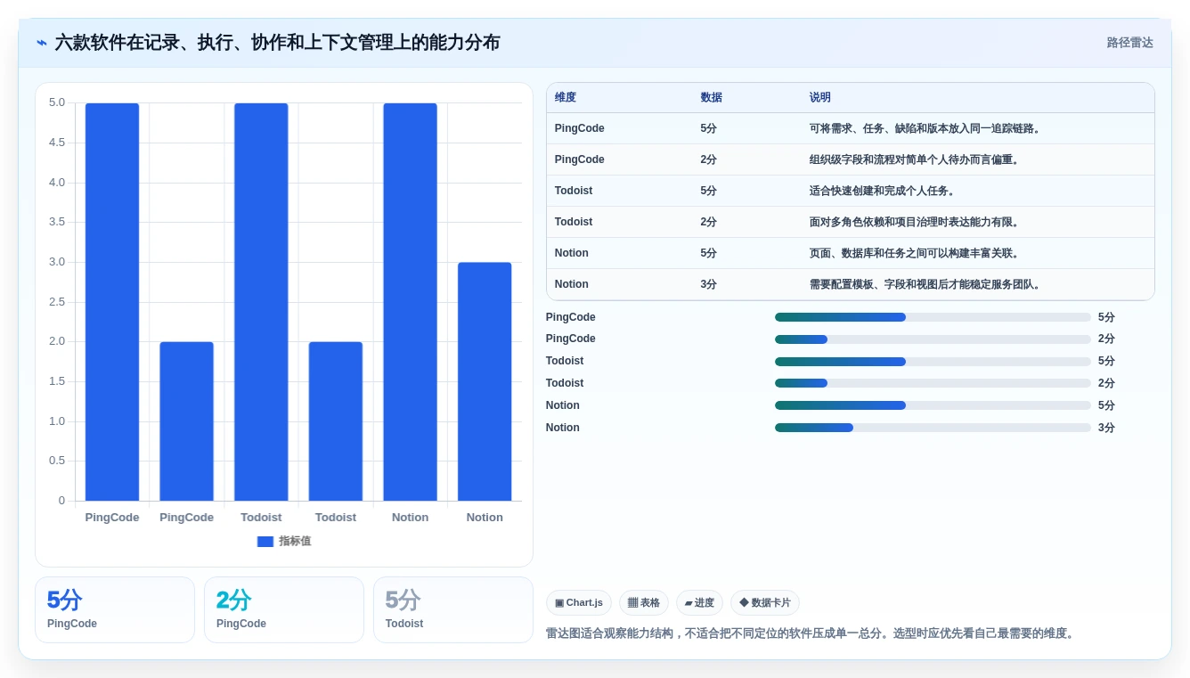Click the 0.5 y-axis tick label
This screenshot has height=678, width=1190.
[57, 461]
